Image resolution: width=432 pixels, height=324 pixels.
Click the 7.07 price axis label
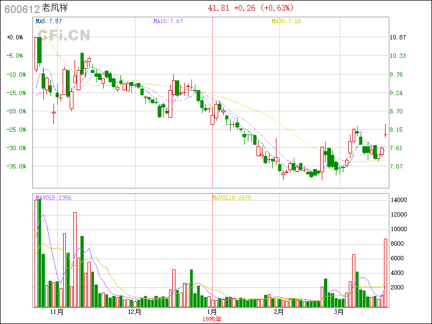(396, 166)
